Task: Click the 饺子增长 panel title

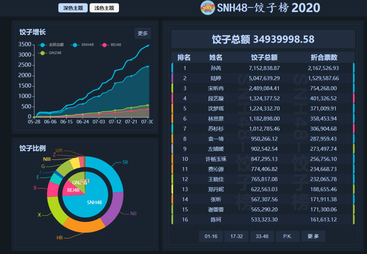Action: tap(33, 32)
